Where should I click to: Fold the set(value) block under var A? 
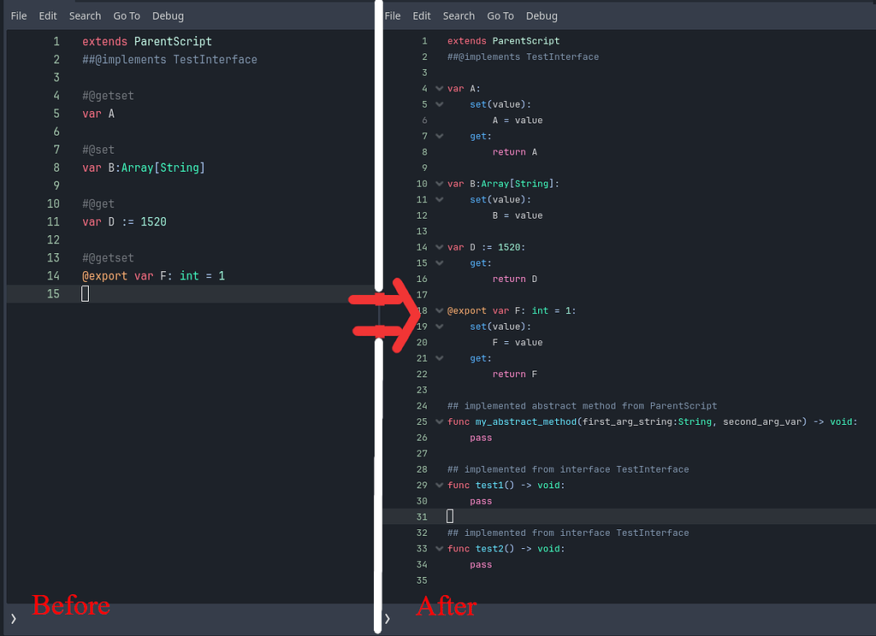click(x=438, y=103)
